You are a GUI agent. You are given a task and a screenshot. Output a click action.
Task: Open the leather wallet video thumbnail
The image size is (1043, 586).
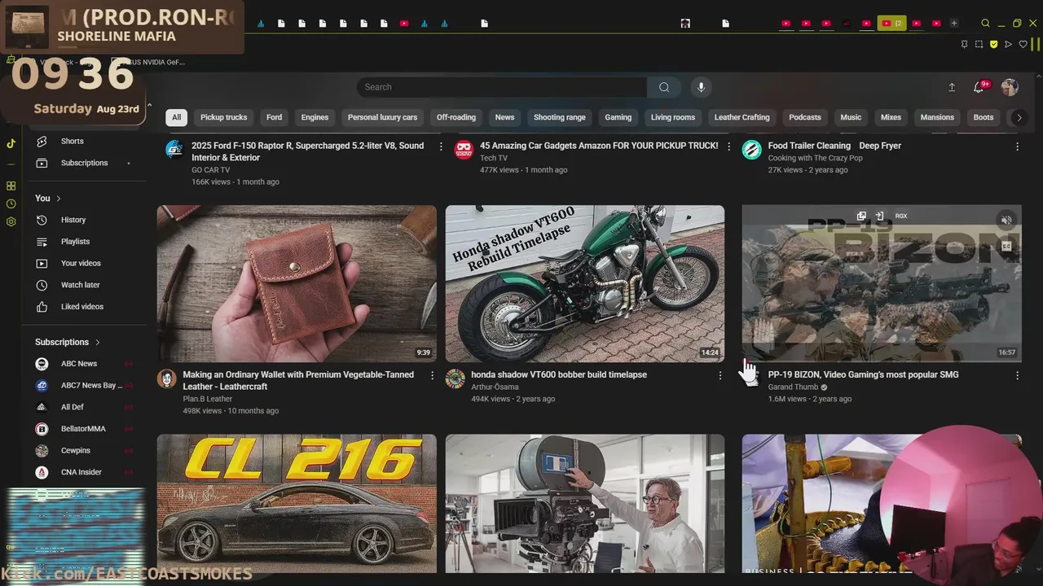pos(297,283)
